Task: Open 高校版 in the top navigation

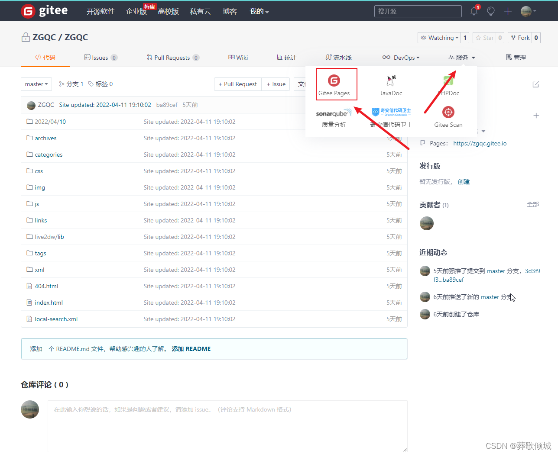Action: [x=168, y=11]
